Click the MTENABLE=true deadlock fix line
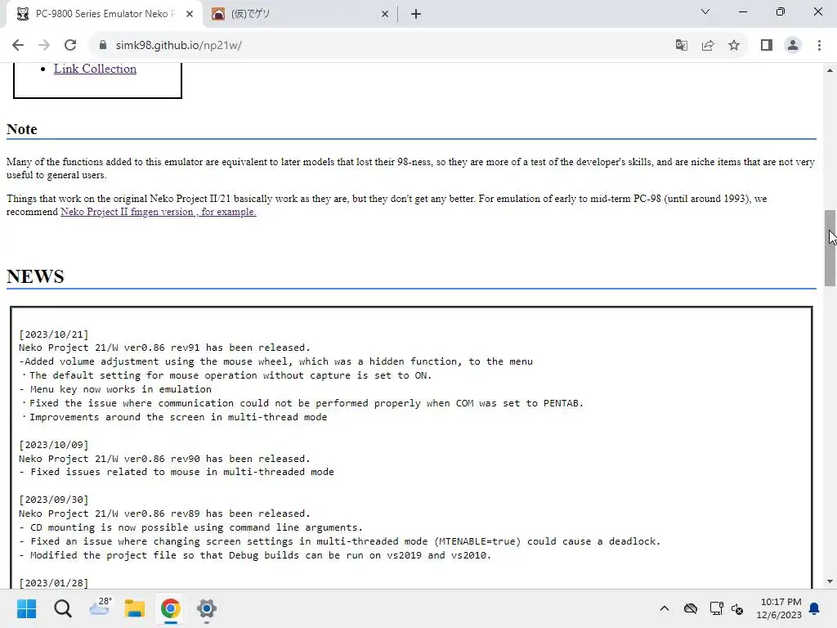Screen dimensions: 837x628 point(339,541)
